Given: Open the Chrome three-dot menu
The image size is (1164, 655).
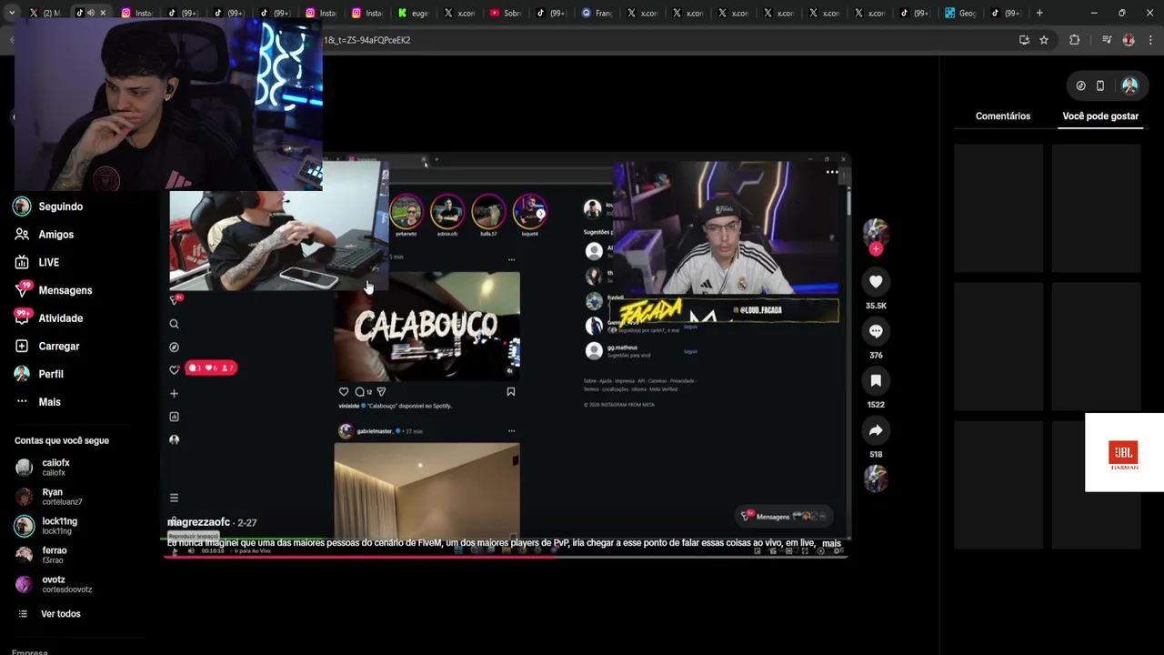Looking at the screenshot, I should pos(1150,40).
